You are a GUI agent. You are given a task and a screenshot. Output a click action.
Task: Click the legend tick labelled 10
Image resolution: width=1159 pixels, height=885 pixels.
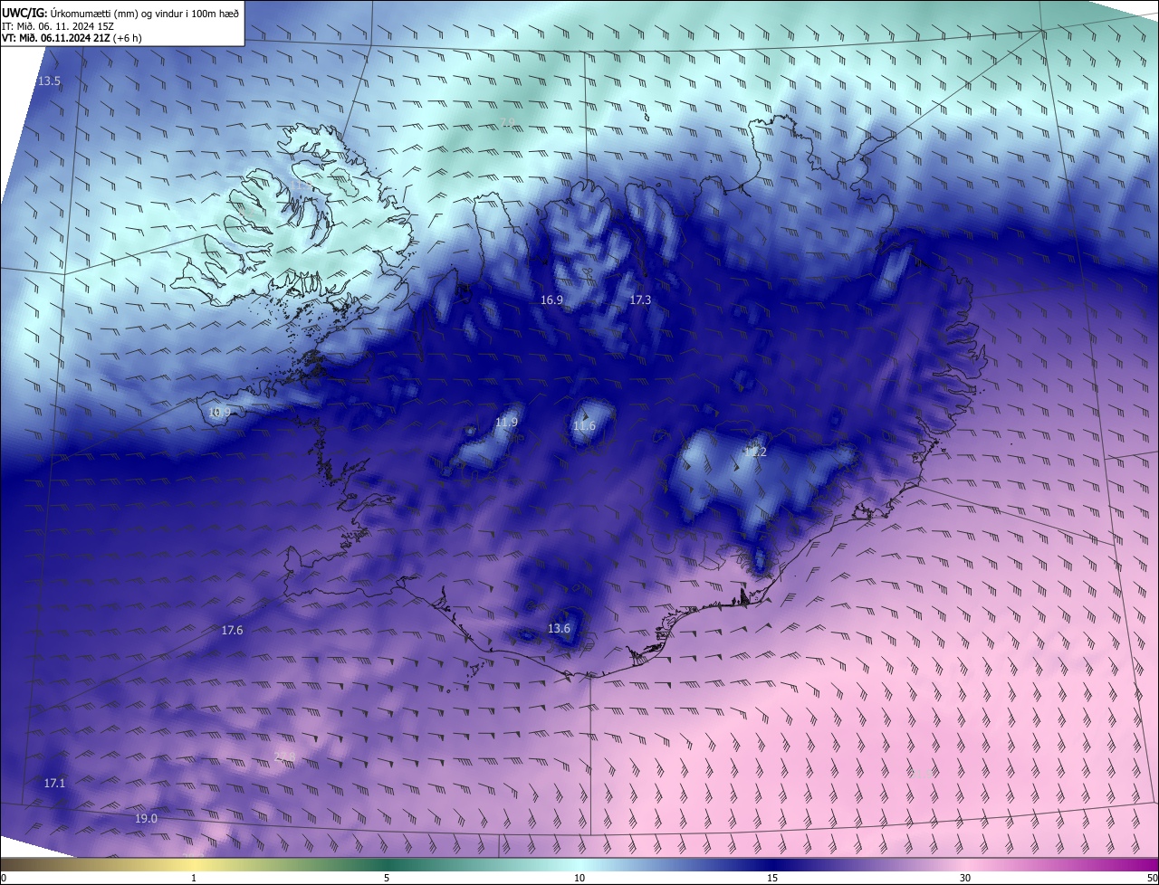pos(579,879)
